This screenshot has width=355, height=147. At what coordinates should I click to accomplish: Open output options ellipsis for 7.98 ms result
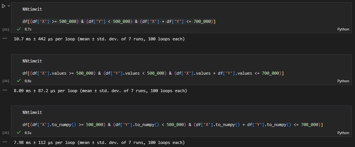coord(5,142)
